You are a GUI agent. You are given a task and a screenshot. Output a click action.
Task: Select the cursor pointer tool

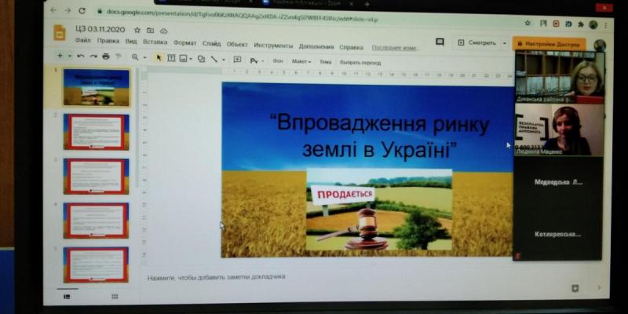[159, 58]
